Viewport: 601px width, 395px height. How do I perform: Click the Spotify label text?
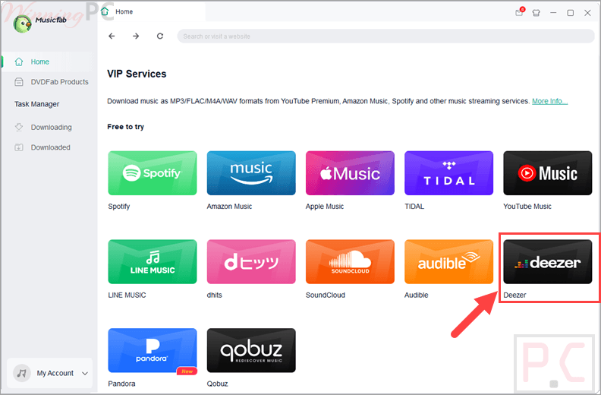pos(119,207)
